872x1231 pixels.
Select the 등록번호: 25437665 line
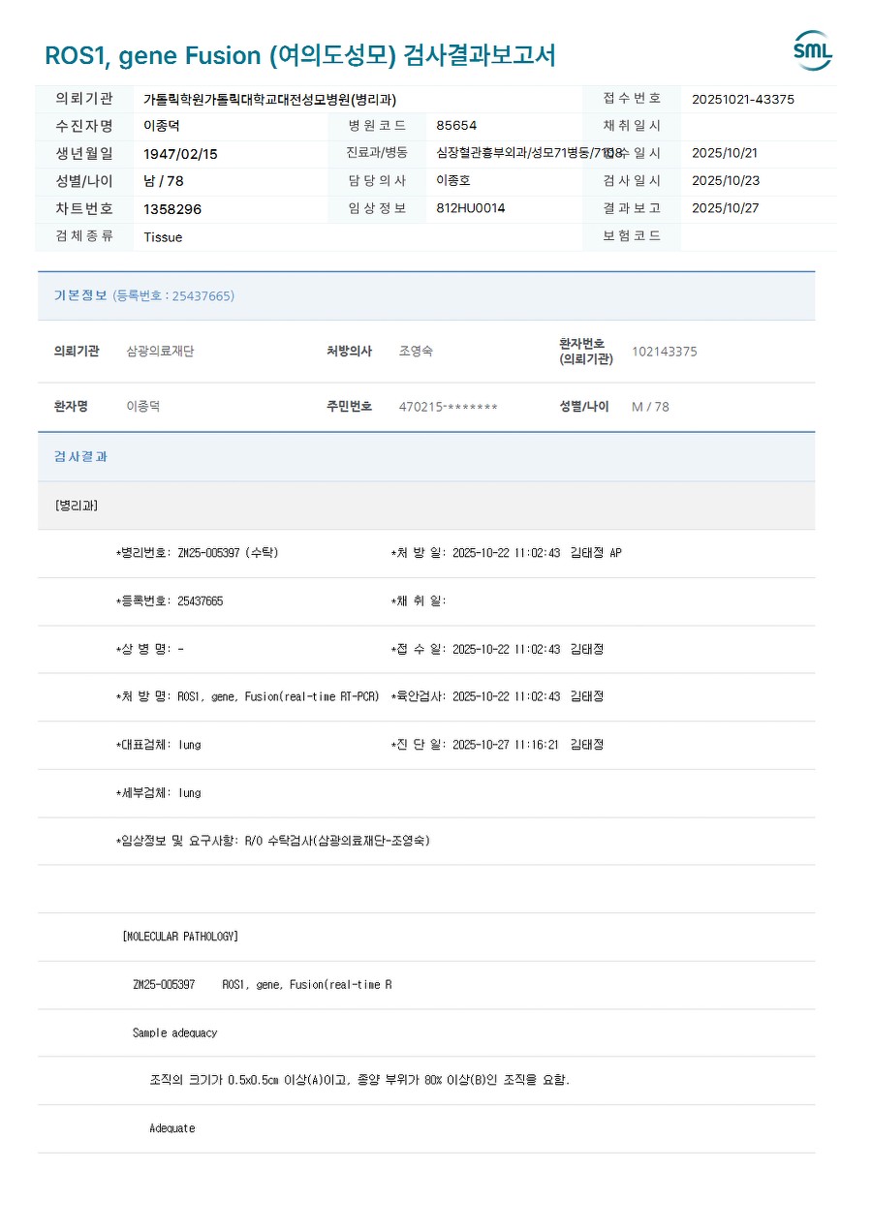[x=170, y=601]
